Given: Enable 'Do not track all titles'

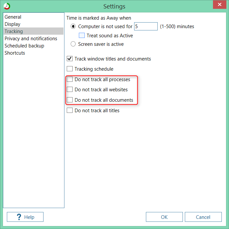Looking at the screenshot, I should point(70,111).
